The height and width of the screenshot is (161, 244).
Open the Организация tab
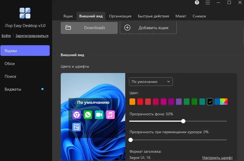[120, 16]
